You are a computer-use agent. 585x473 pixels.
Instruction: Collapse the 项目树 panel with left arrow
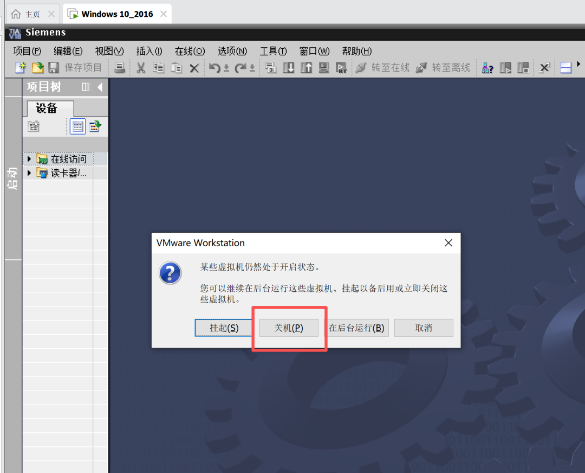click(100, 87)
